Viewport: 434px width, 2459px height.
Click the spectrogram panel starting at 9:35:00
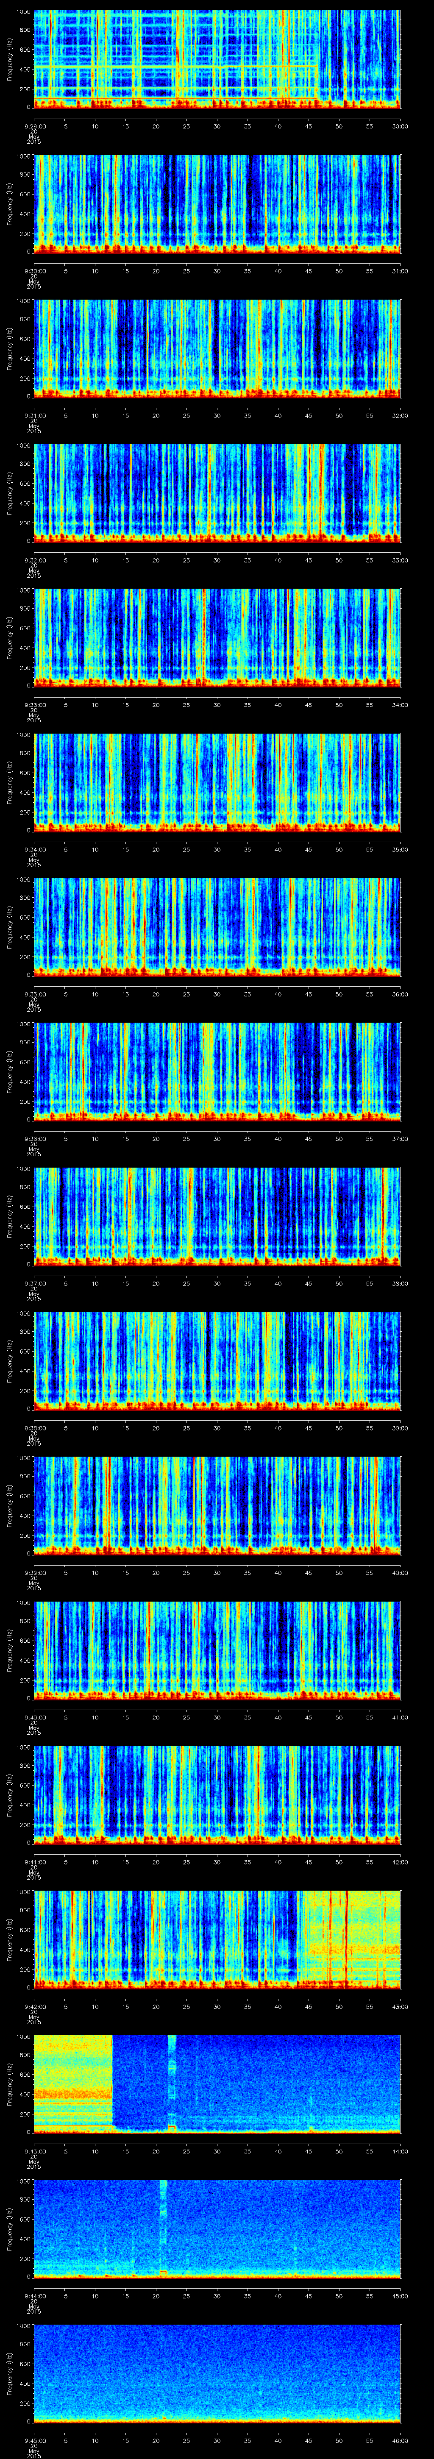coord(217,927)
